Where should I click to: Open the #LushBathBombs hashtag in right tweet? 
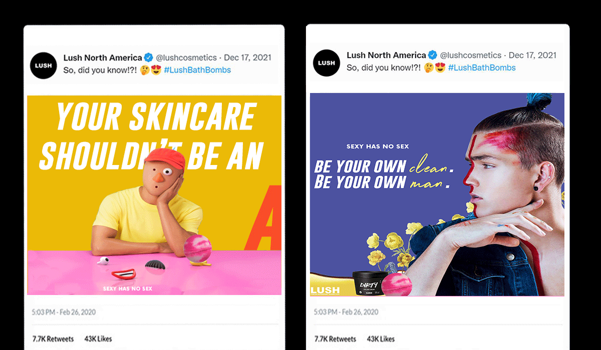pyautogui.click(x=482, y=67)
